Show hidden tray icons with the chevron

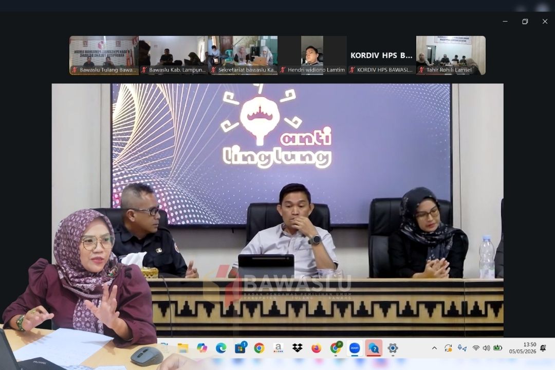tap(434, 348)
